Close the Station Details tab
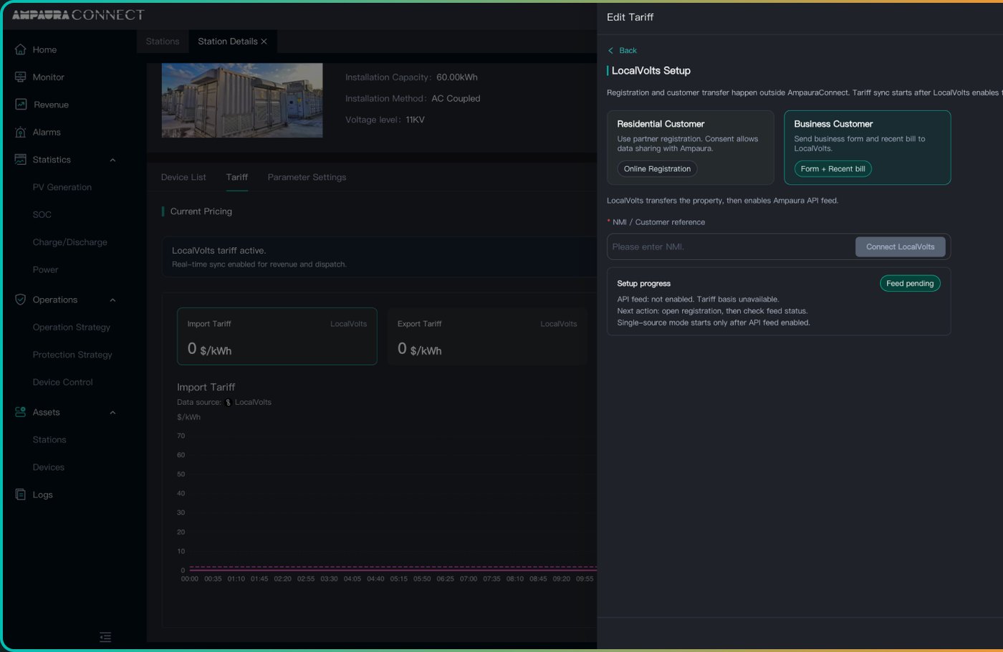 pos(264,42)
